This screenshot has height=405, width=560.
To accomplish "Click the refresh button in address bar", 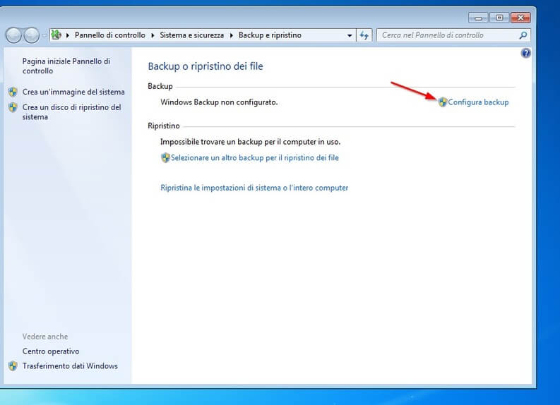I will click(x=364, y=35).
